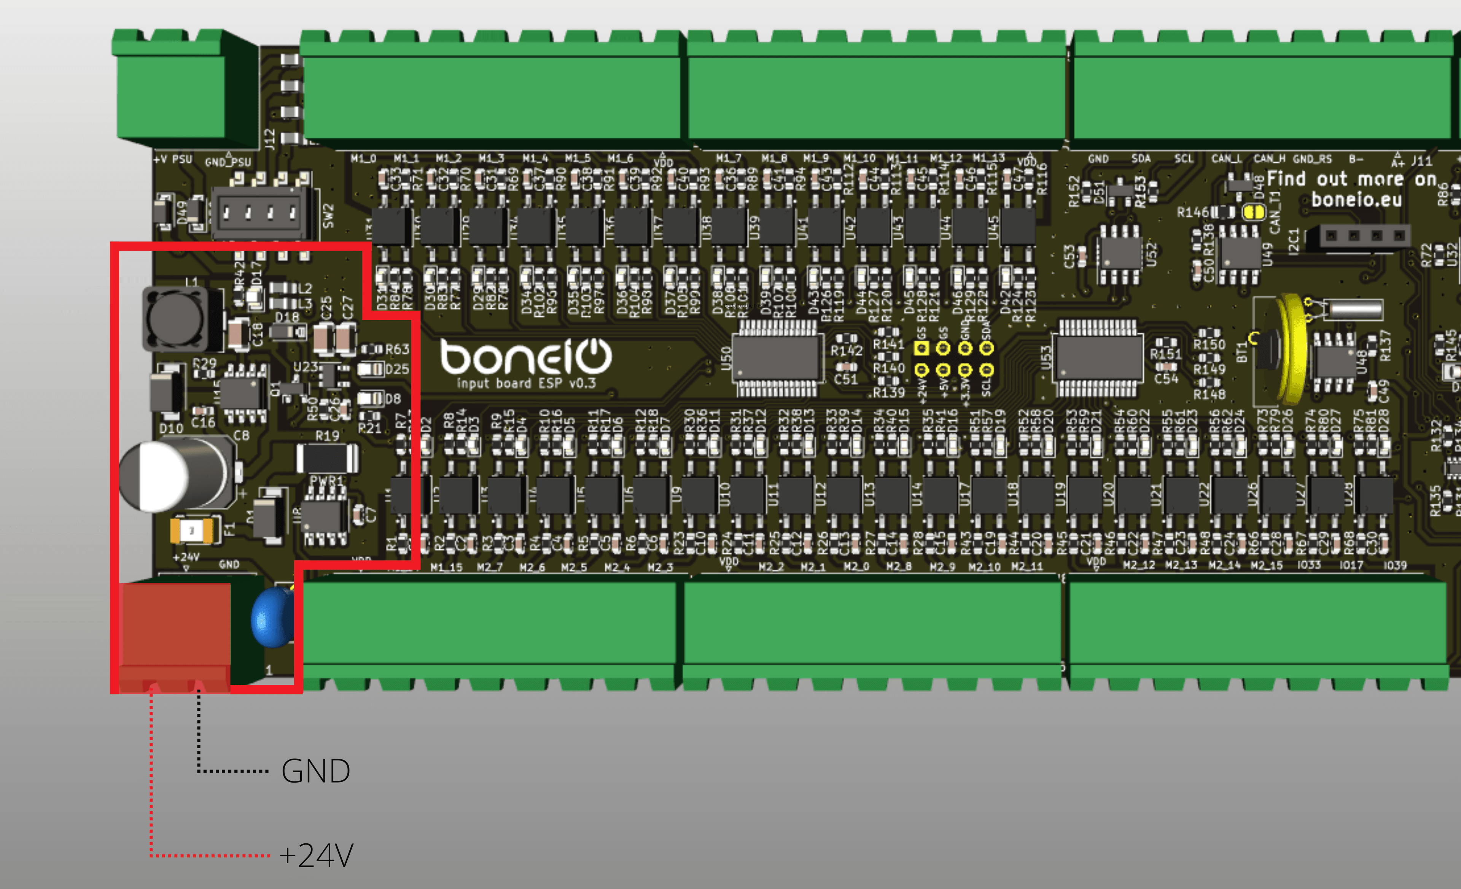Image resolution: width=1461 pixels, height=889 pixels.
Task: Click the U53 chip
Action: 1098,357
